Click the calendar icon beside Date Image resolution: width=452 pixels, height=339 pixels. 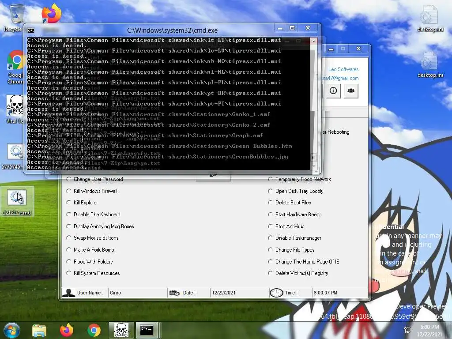click(x=174, y=293)
